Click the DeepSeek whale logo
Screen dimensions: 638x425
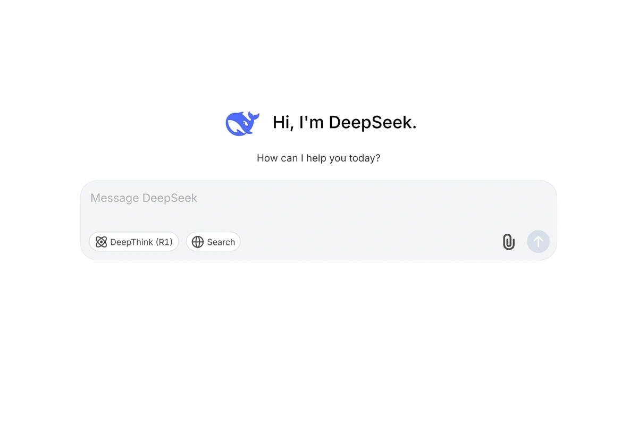tap(242, 123)
